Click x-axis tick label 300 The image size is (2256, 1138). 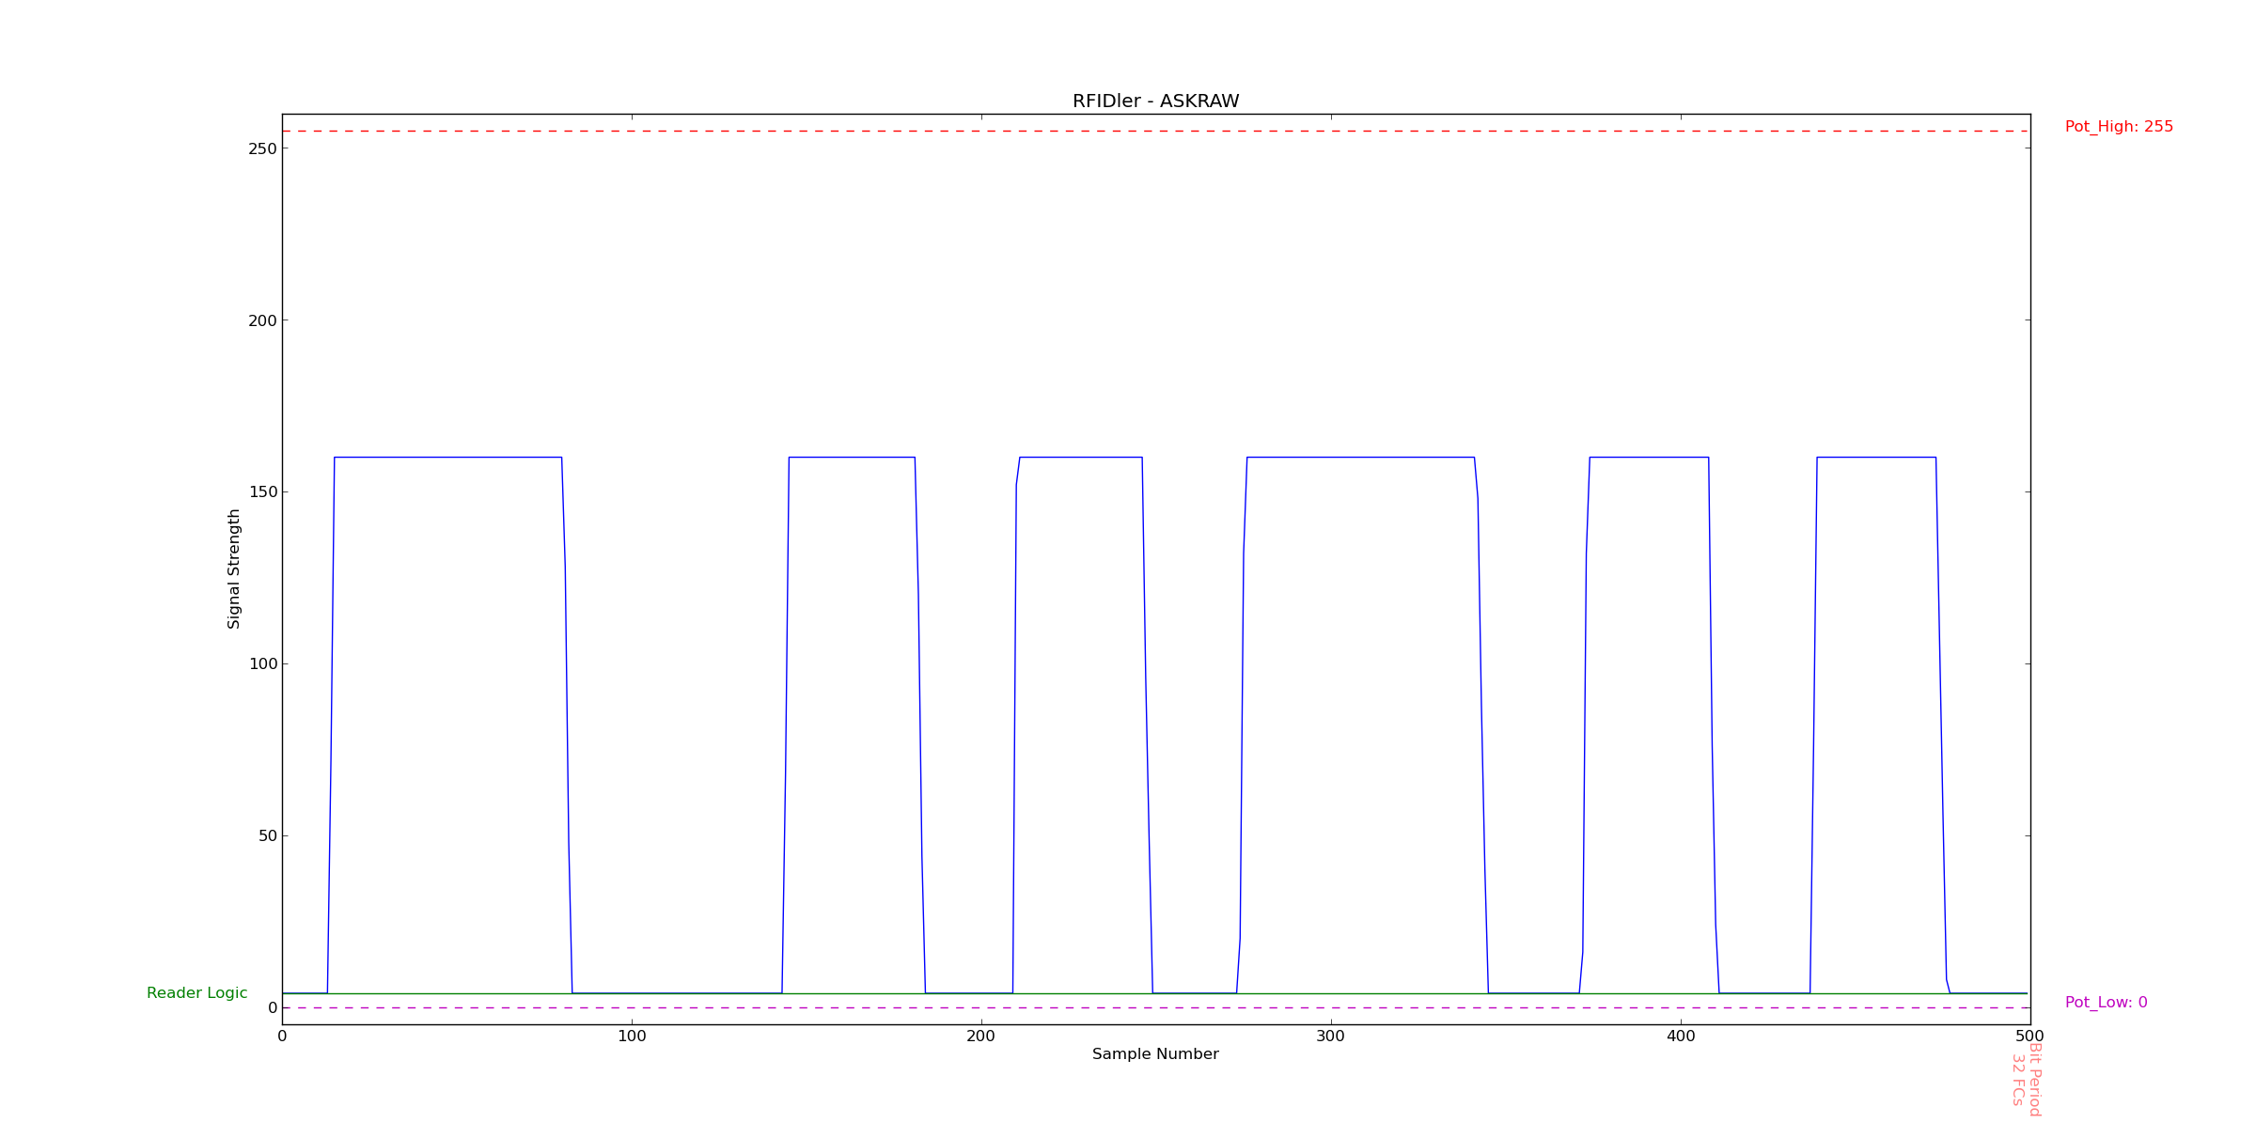pyautogui.click(x=1330, y=1037)
